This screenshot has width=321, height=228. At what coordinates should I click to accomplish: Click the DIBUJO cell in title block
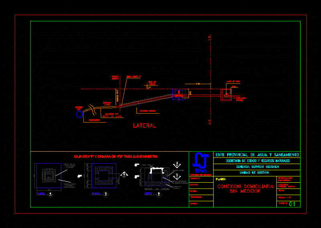click(x=201, y=204)
